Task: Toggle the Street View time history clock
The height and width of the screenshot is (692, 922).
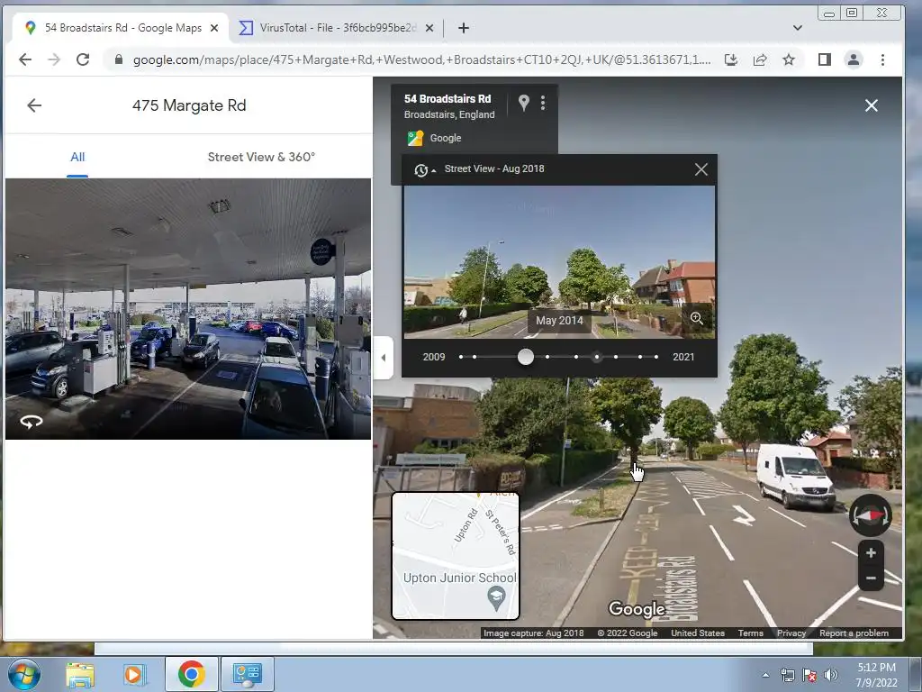Action: (423, 170)
